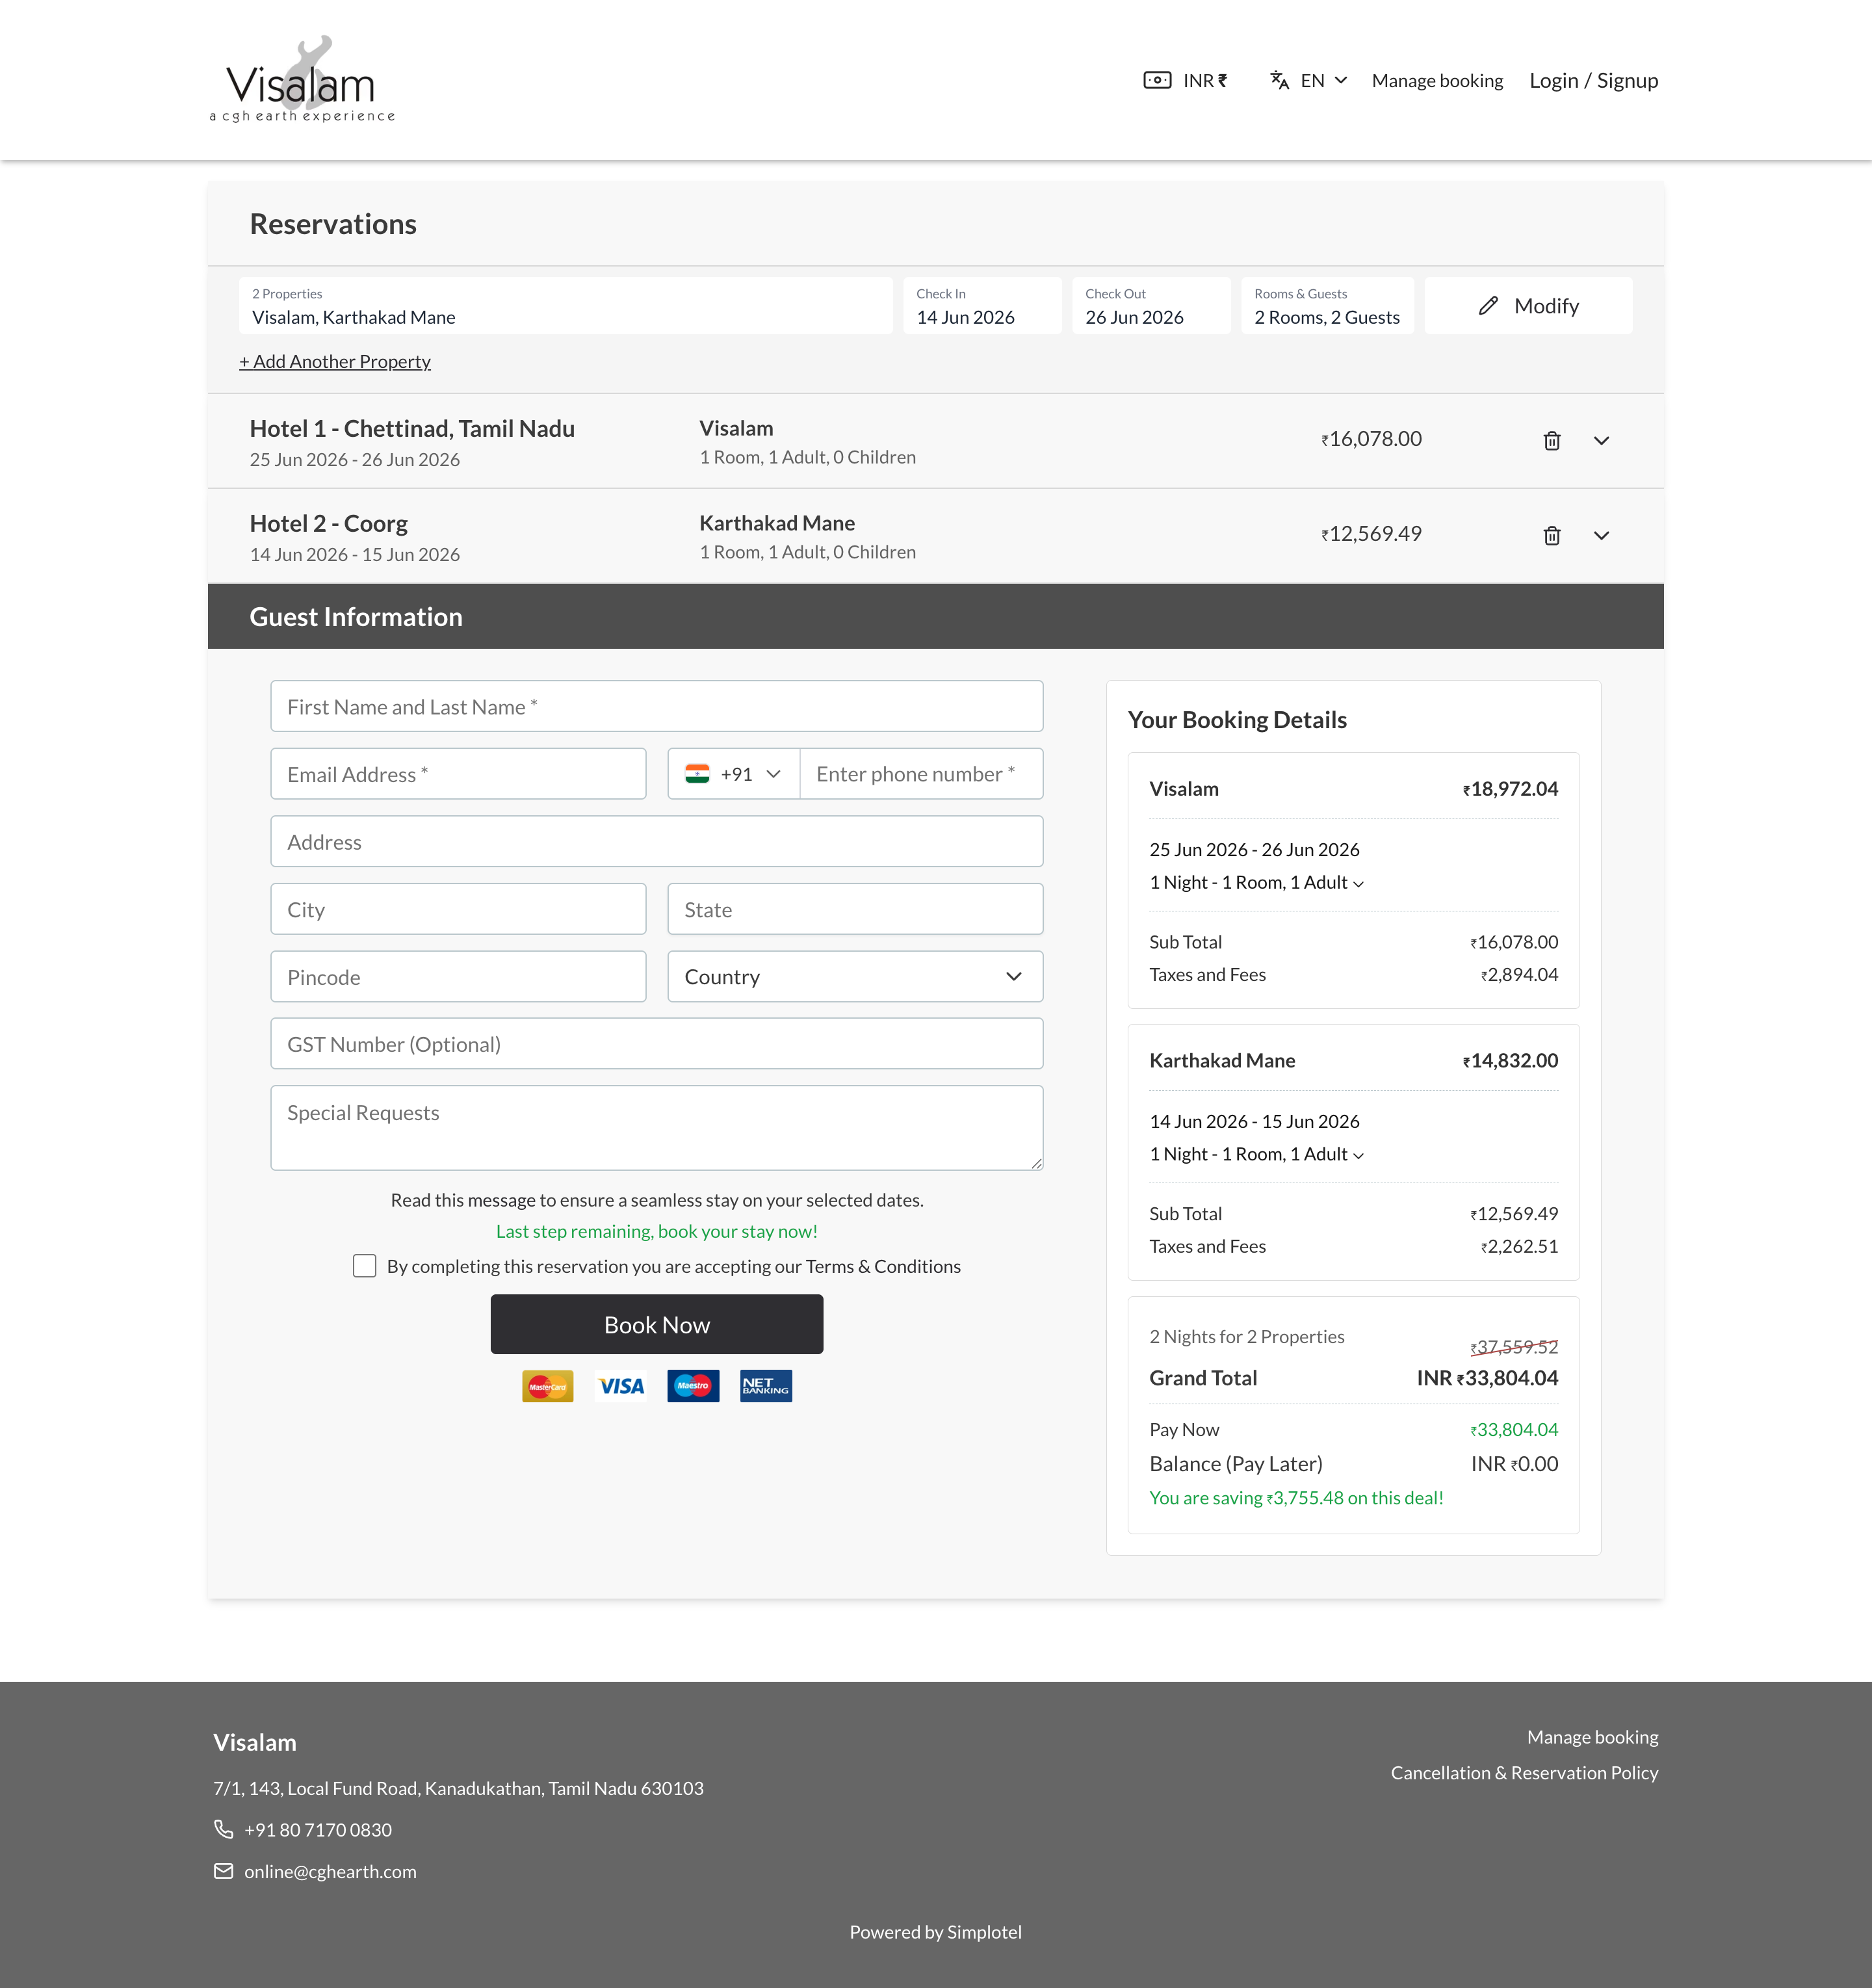
Task: Focus the Address field
Action: pyautogui.click(x=657, y=841)
